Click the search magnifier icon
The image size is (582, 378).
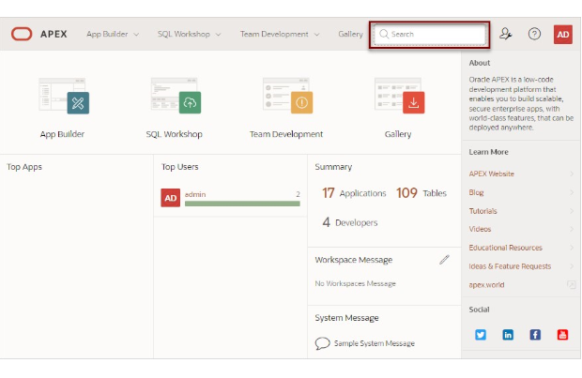(384, 34)
